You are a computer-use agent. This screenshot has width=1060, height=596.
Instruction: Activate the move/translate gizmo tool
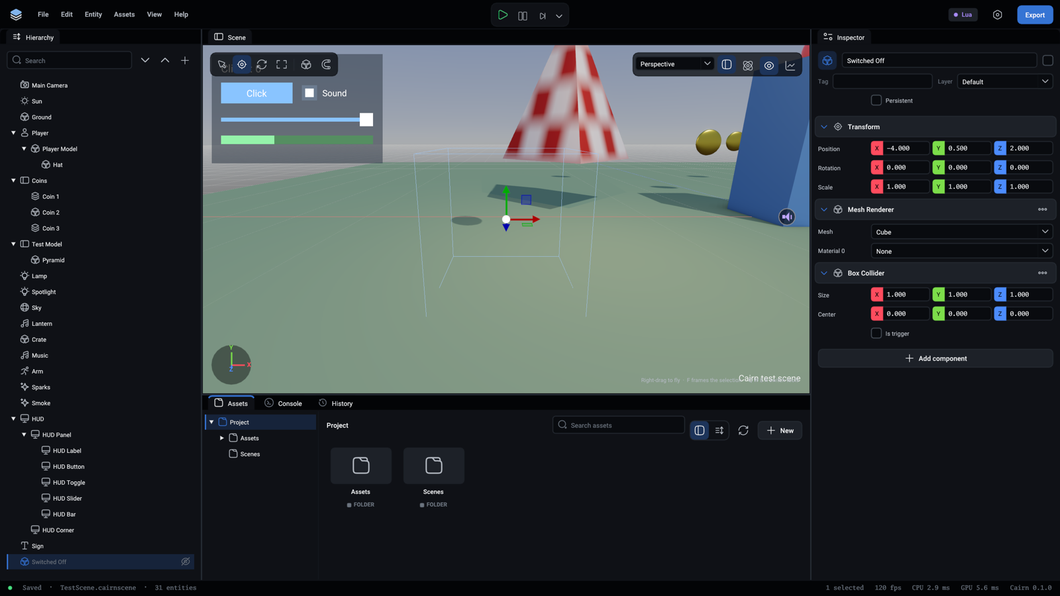[242, 65]
